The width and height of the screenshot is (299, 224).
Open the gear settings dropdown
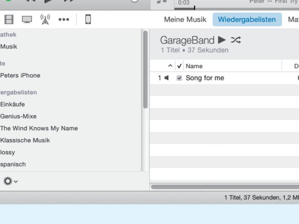point(10,181)
